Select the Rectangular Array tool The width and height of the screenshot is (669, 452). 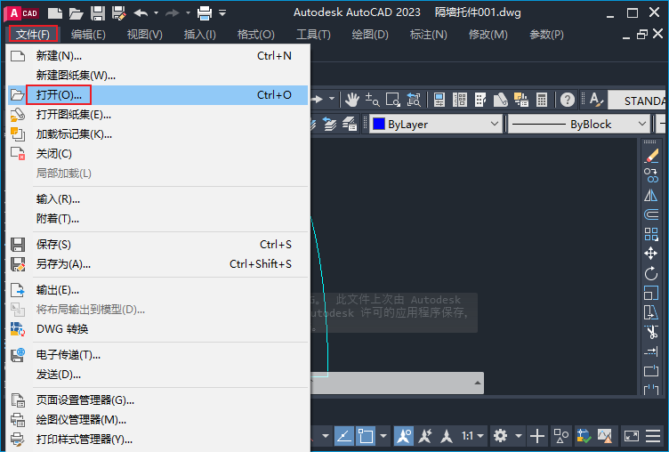[651, 234]
